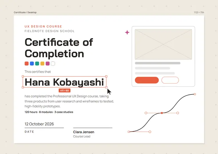Click the 12 October 2026 date text

click(39, 124)
